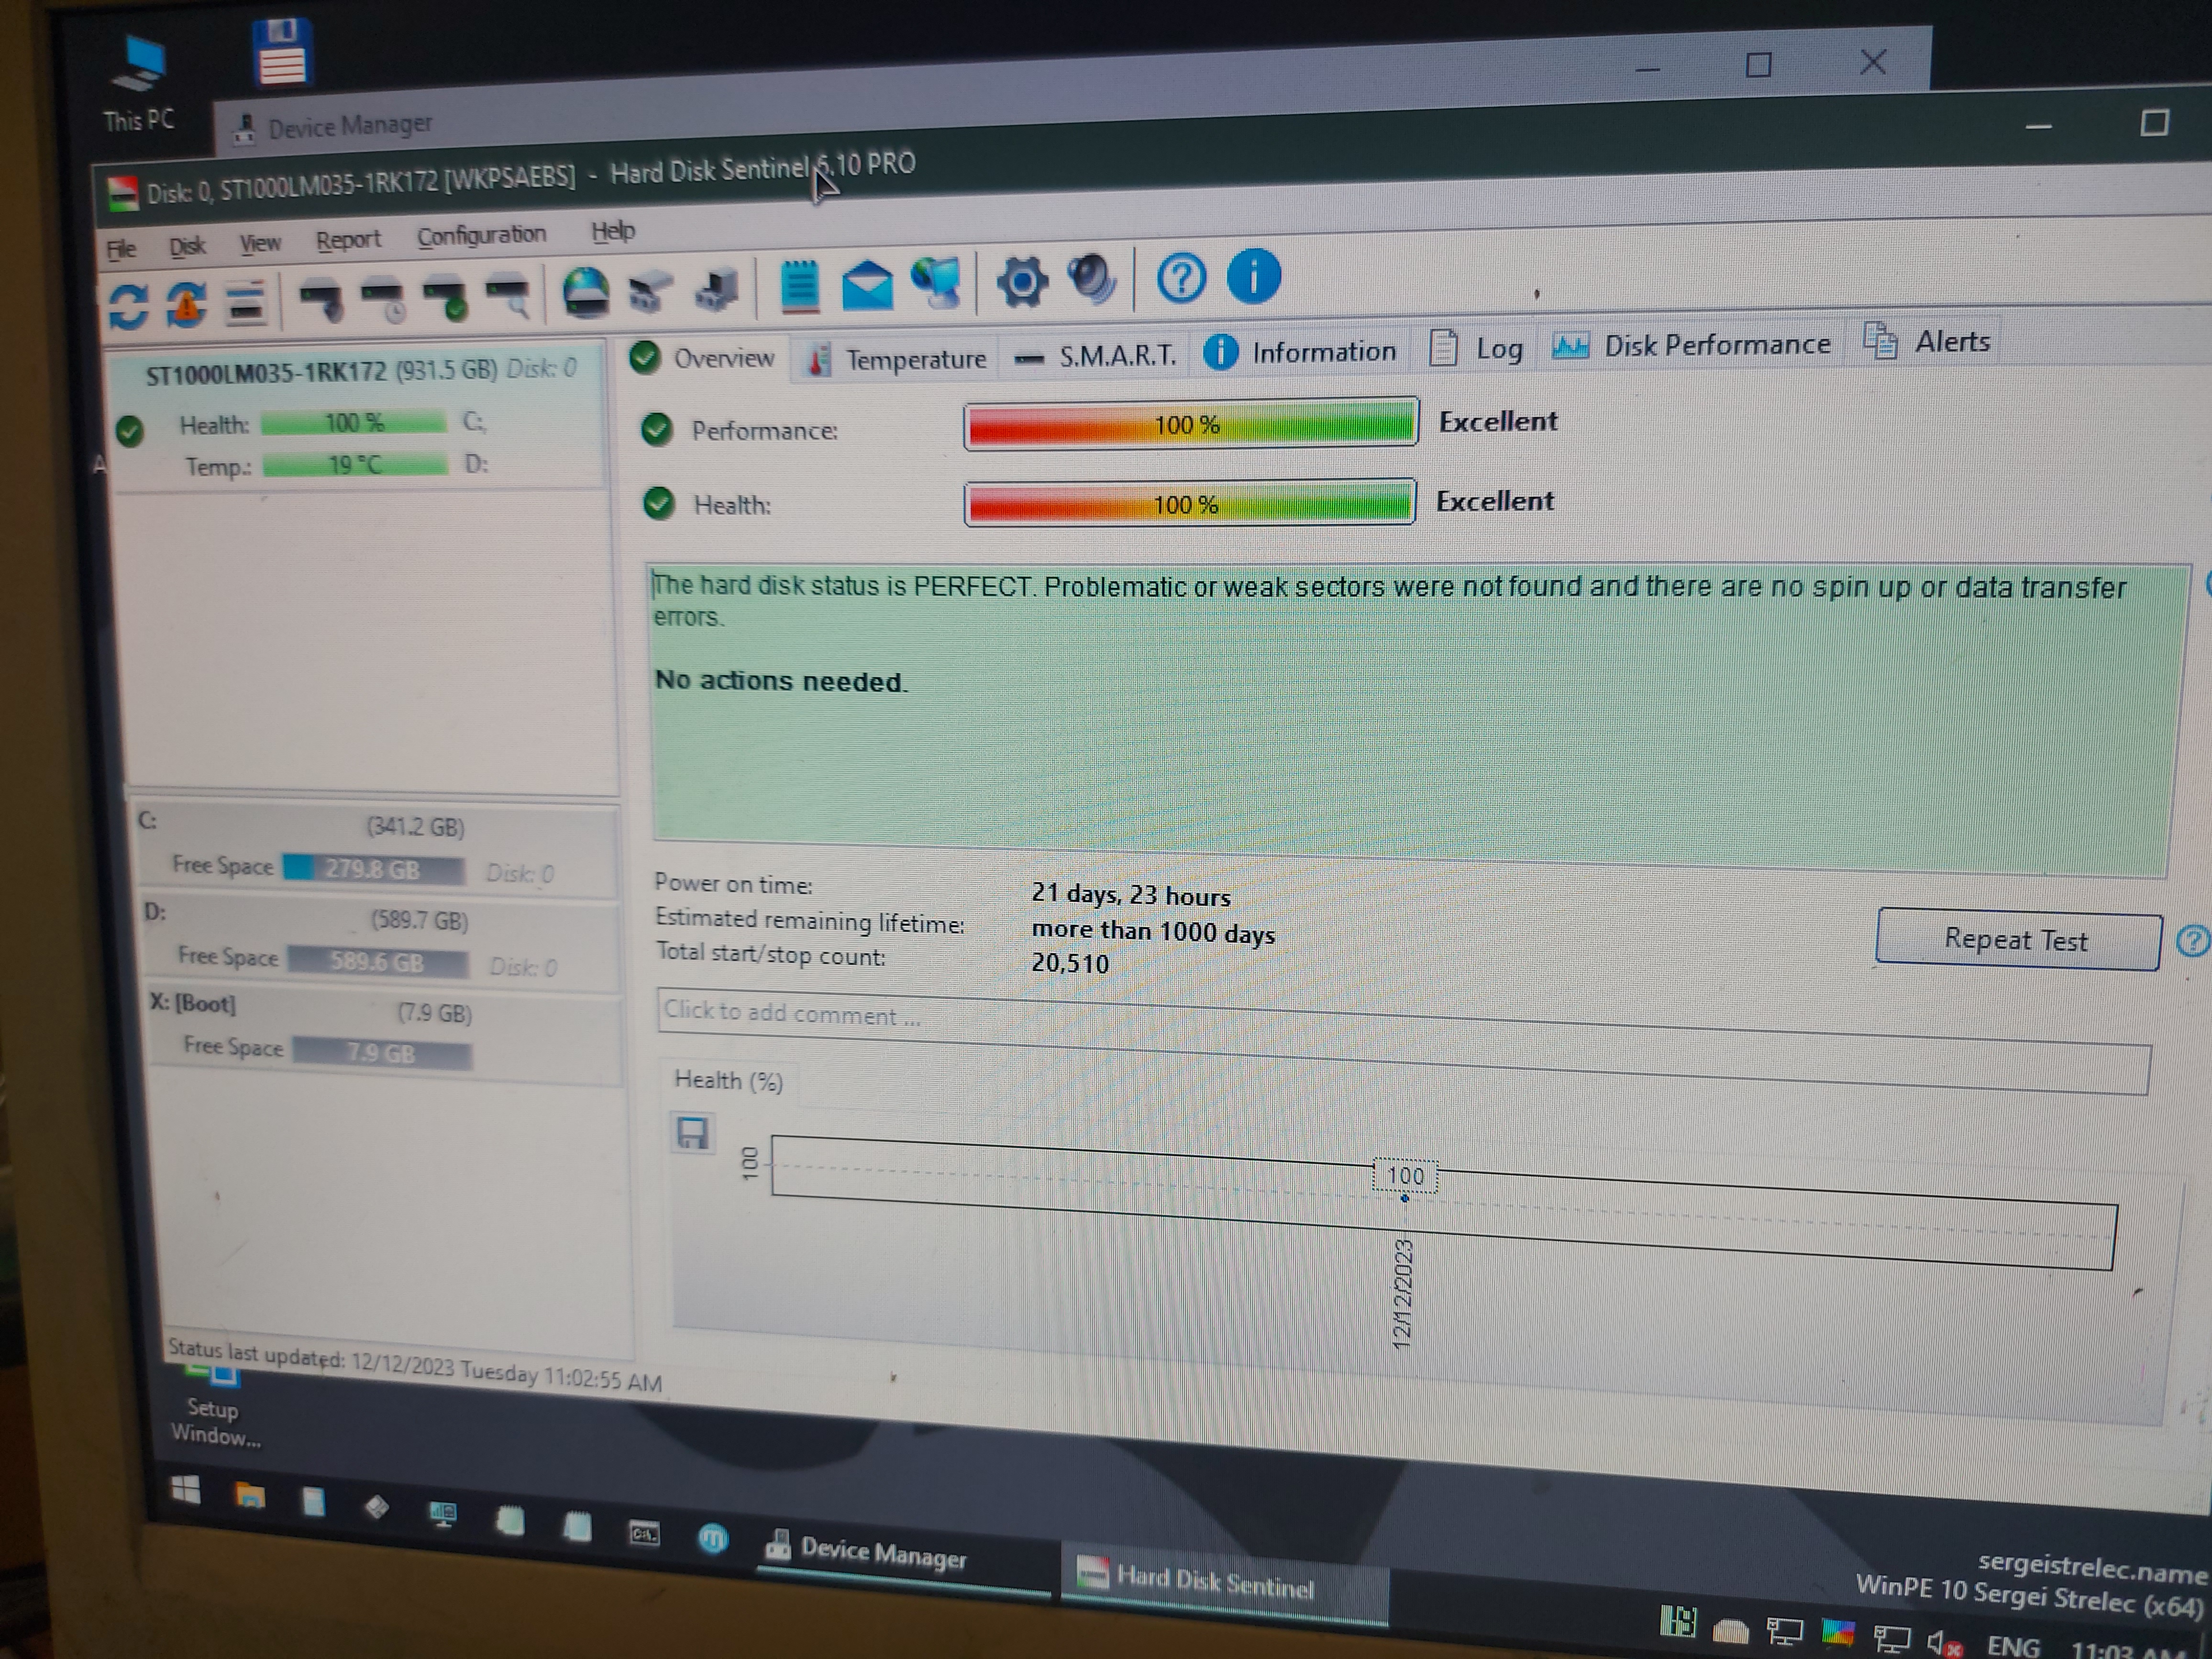Click the green check icon beside Performance
2212x1659 pixels.
point(656,429)
